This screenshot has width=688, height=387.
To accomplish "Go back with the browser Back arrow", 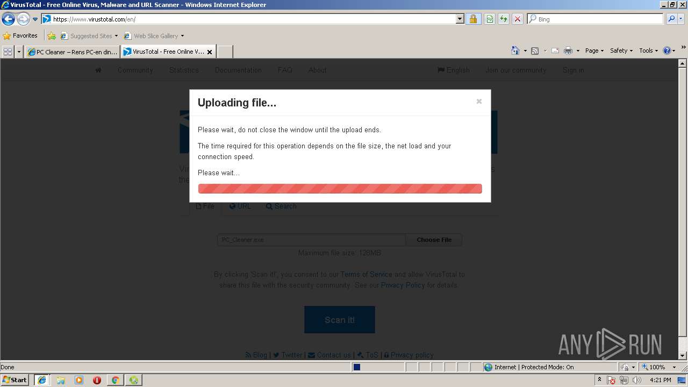I will 8,19.
